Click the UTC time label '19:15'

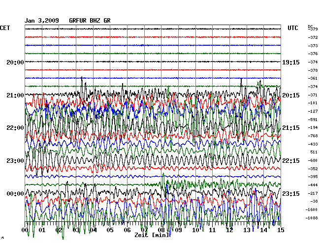291,62
